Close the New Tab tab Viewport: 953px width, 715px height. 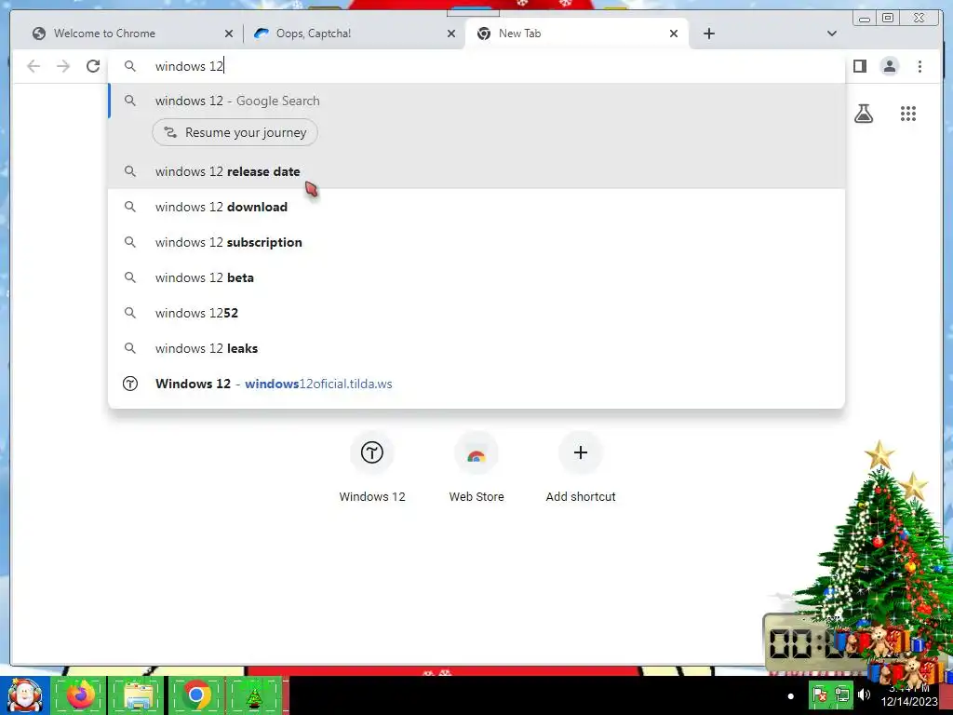pyautogui.click(x=674, y=34)
